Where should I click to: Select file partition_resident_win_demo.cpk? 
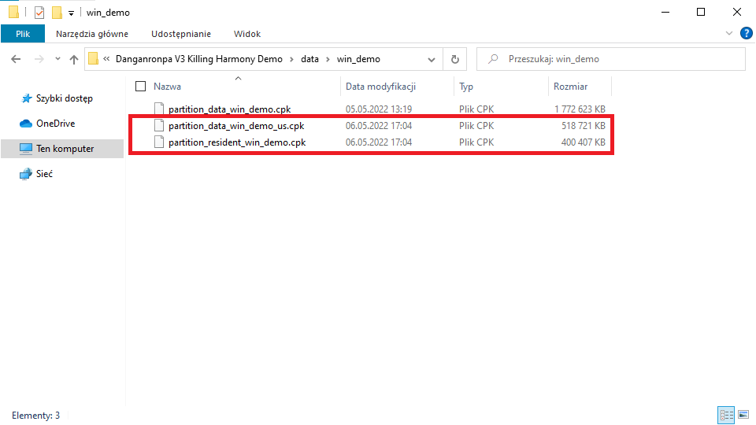click(x=237, y=142)
